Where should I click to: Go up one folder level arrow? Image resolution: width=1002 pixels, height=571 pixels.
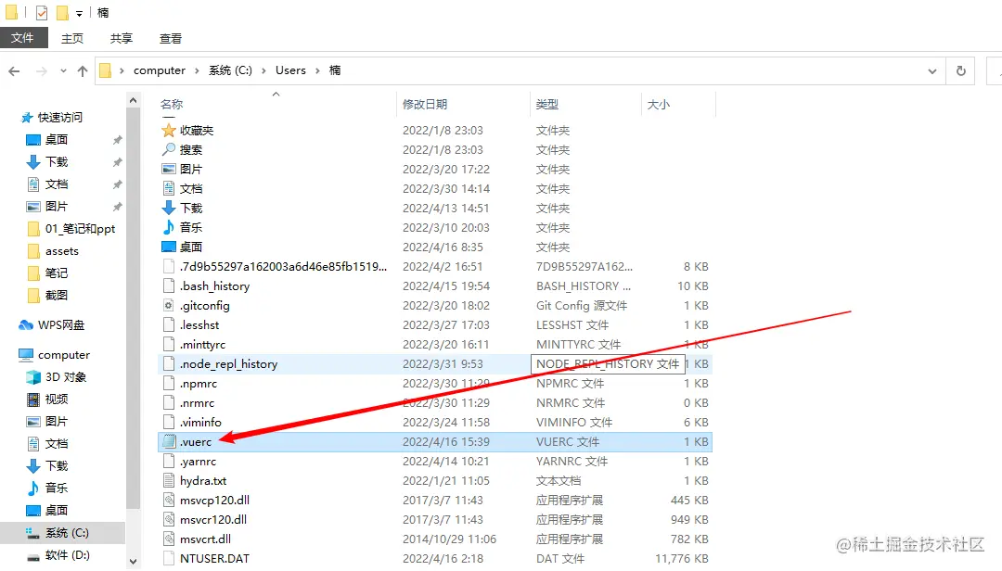click(83, 70)
